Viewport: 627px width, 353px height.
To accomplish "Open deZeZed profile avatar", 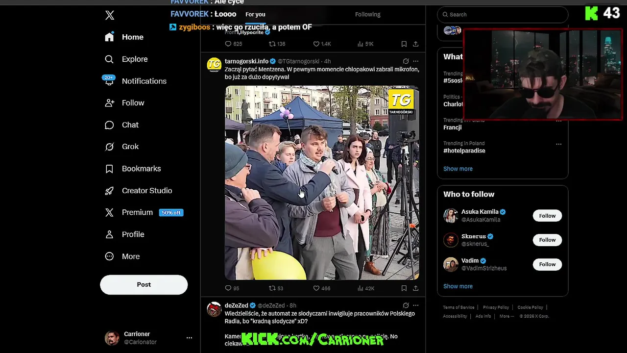I will (214, 309).
